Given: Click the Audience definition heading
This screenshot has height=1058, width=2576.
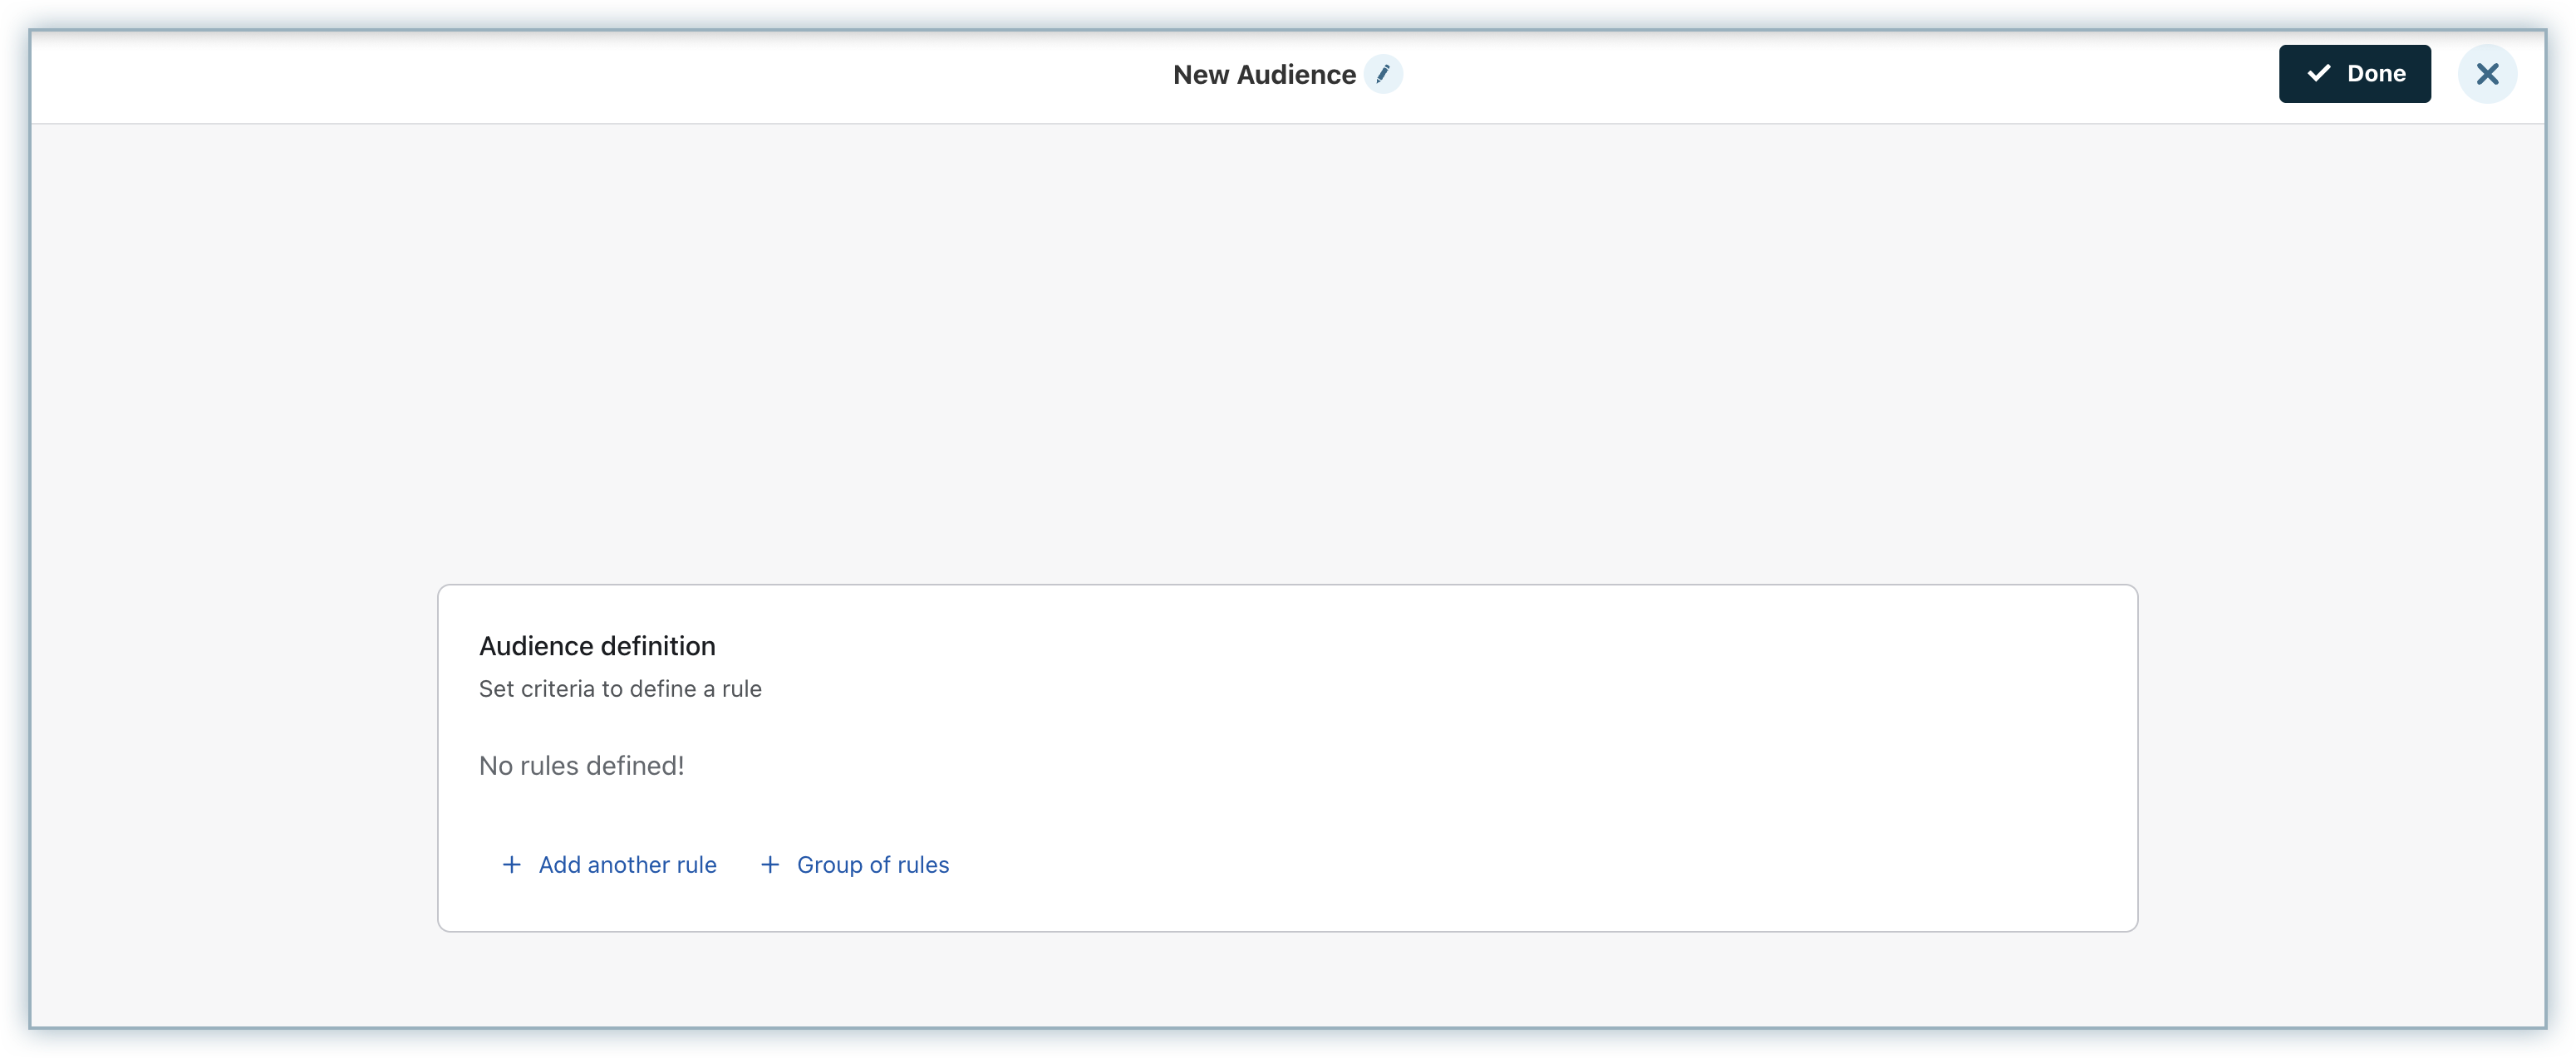Looking at the screenshot, I should tap(597, 646).
